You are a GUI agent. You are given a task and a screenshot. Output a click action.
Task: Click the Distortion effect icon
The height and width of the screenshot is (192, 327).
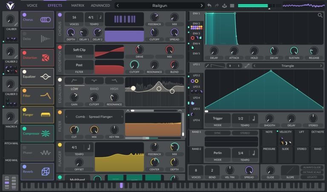46,58
